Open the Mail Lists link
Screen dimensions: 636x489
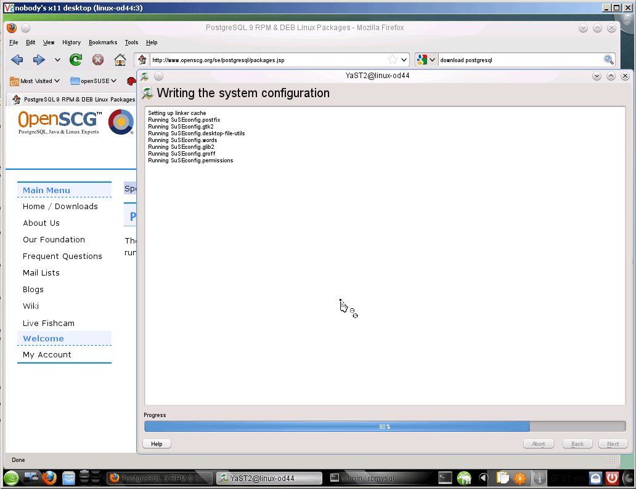coord(41,273)
